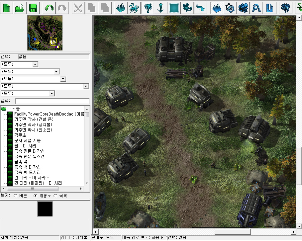The height and width of the screenshot is (241, 302).
Task: Select the 금속 관문 일직선 entry
Action: [30, 156]
